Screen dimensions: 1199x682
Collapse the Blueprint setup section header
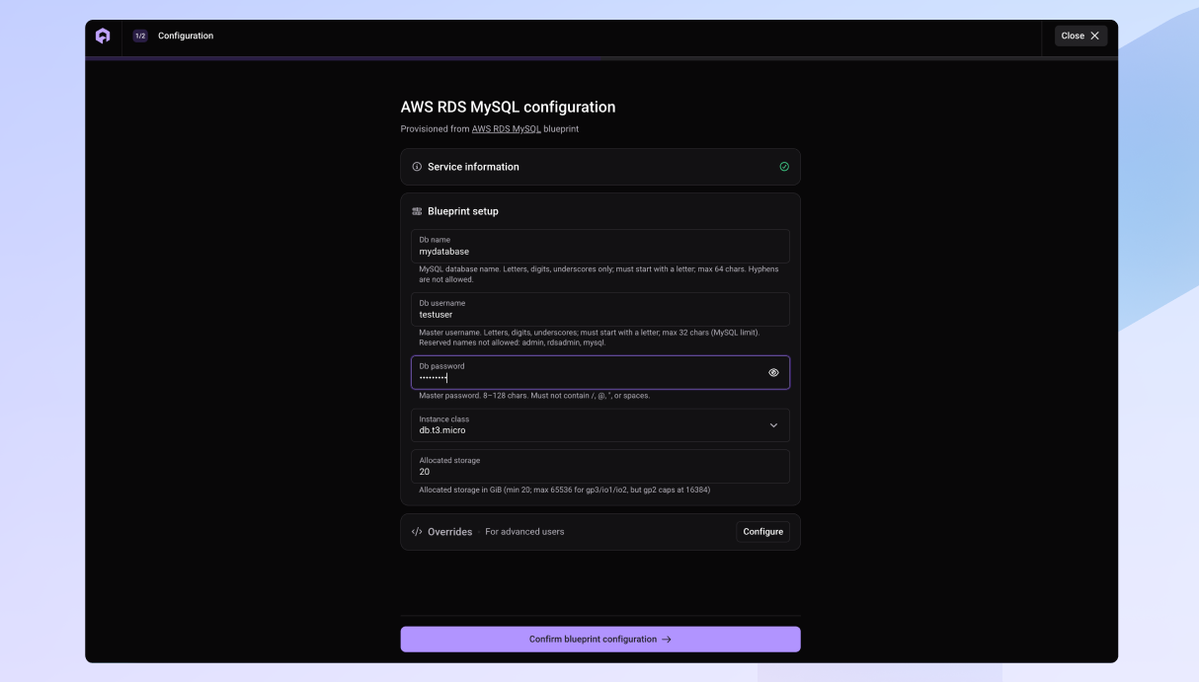600,211
